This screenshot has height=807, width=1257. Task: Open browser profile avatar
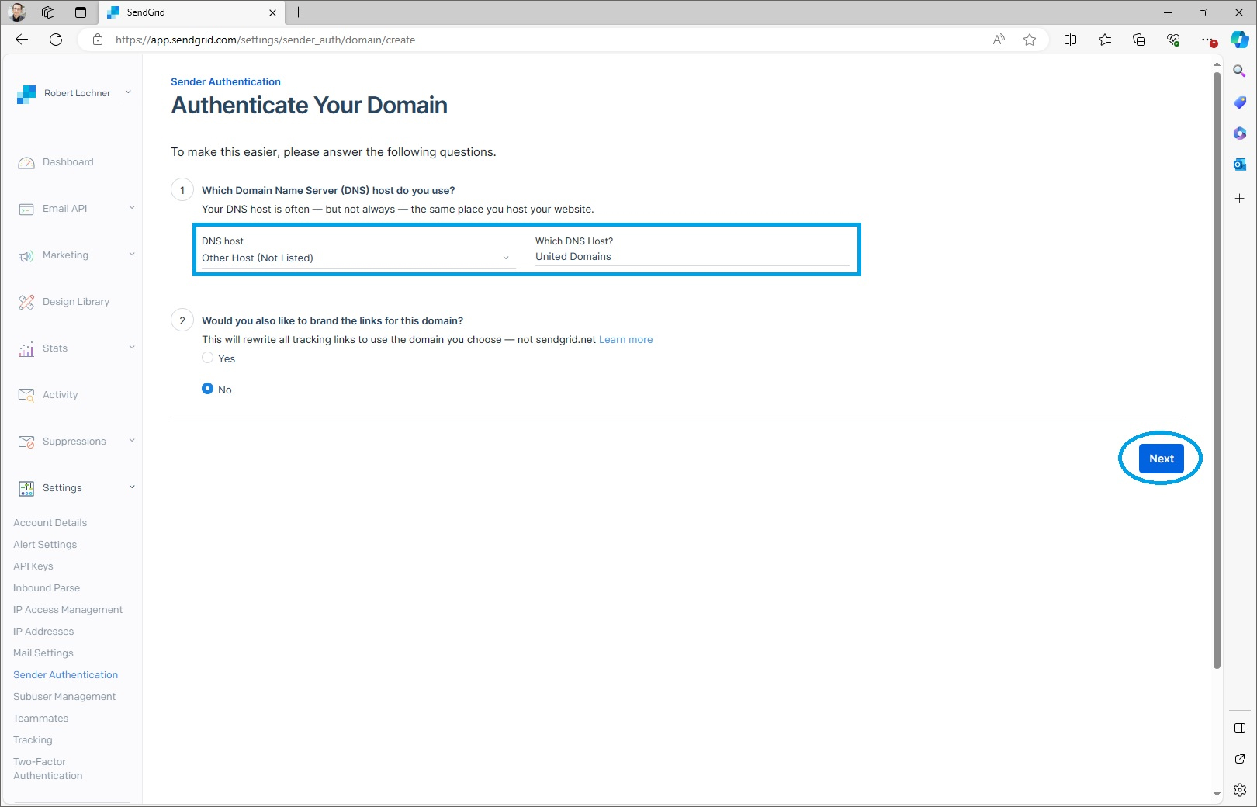[17, 12]
